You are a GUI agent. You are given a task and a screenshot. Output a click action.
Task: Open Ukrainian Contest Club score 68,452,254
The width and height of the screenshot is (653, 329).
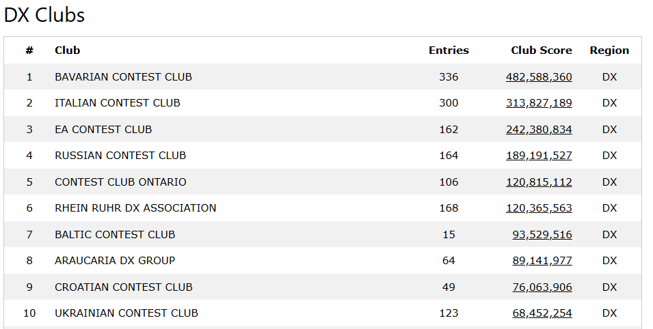coord(542,313)
